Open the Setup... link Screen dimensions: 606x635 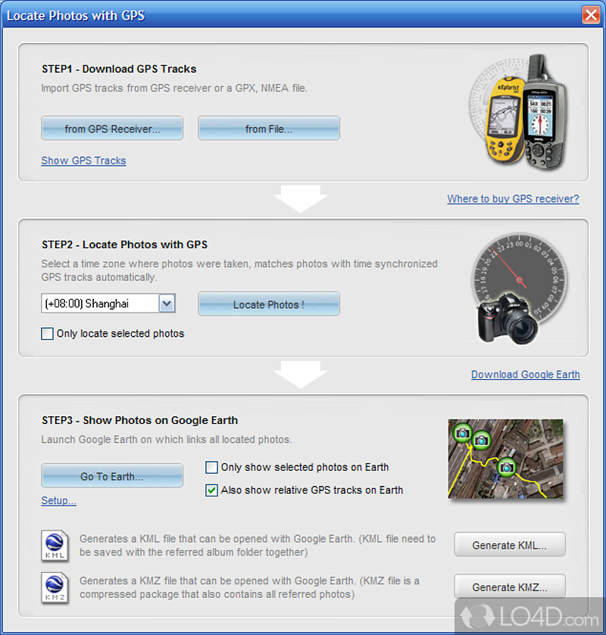[x=59, y=500]
